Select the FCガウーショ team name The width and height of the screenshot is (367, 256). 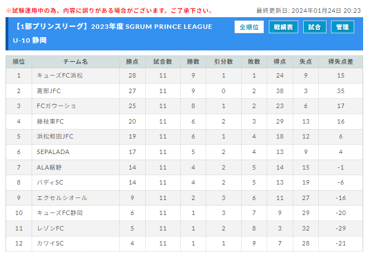[x=56, y=106]
